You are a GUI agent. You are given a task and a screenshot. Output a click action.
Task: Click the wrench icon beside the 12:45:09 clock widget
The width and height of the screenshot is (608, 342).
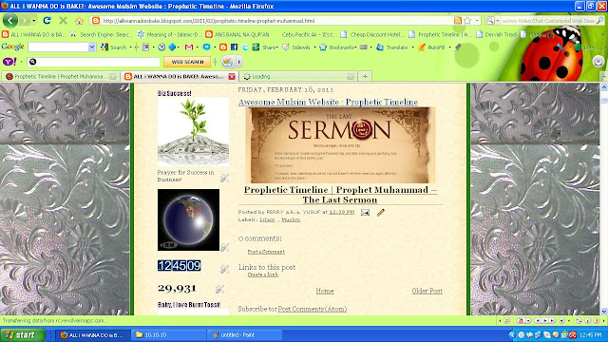point(224,269)
